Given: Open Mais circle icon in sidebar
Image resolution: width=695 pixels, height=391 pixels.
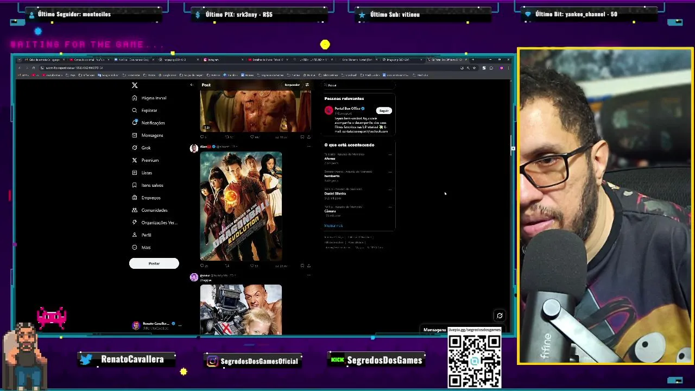Looking at the screenshot, I should point(135,248).
